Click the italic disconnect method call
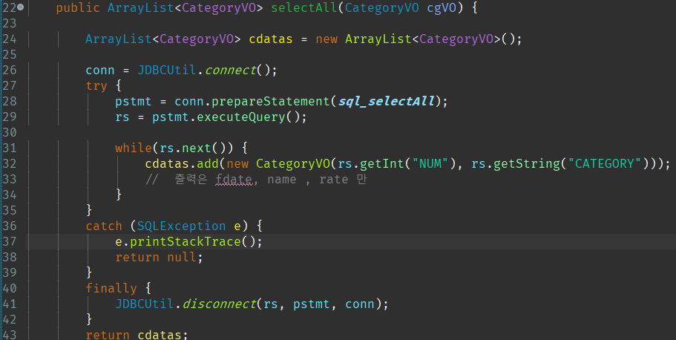Screen dimensions: 676x340 (219, 304)
